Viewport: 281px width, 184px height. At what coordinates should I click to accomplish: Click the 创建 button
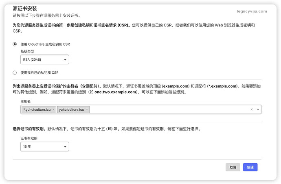point(250,167)
